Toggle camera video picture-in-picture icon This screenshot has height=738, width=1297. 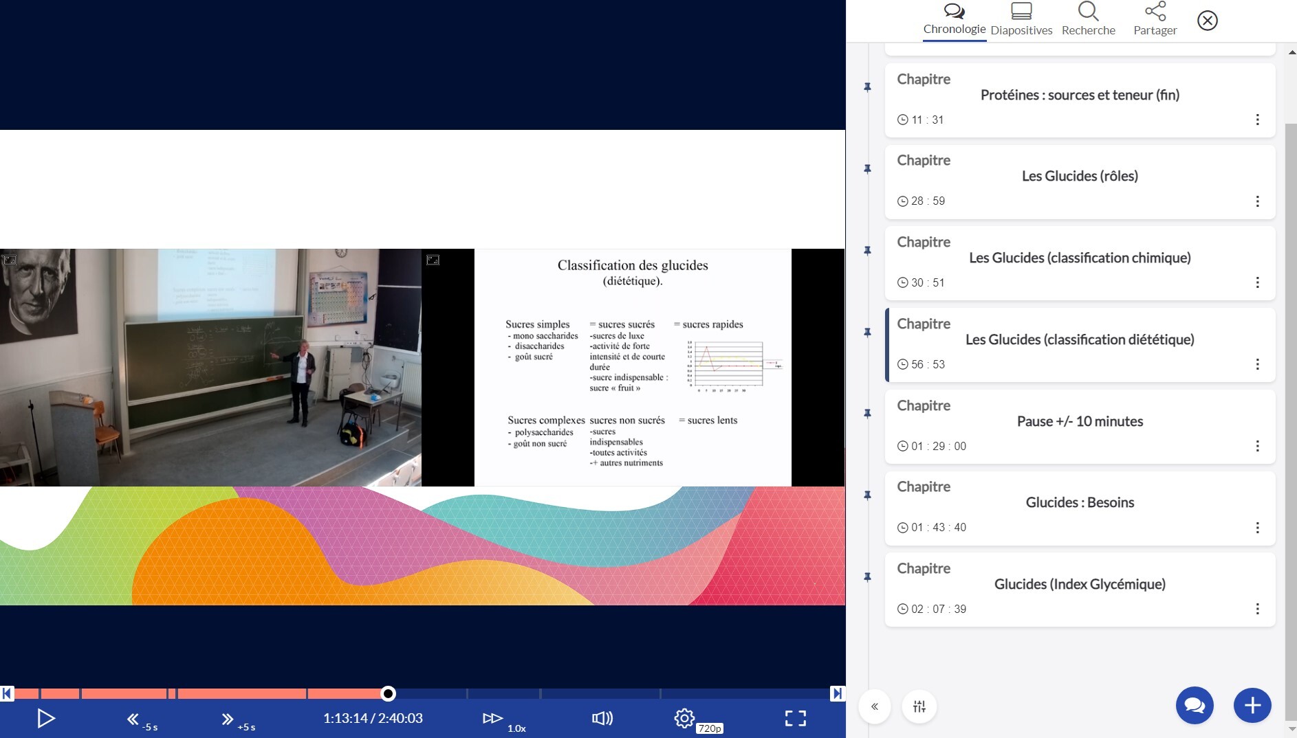pos(10,260)
